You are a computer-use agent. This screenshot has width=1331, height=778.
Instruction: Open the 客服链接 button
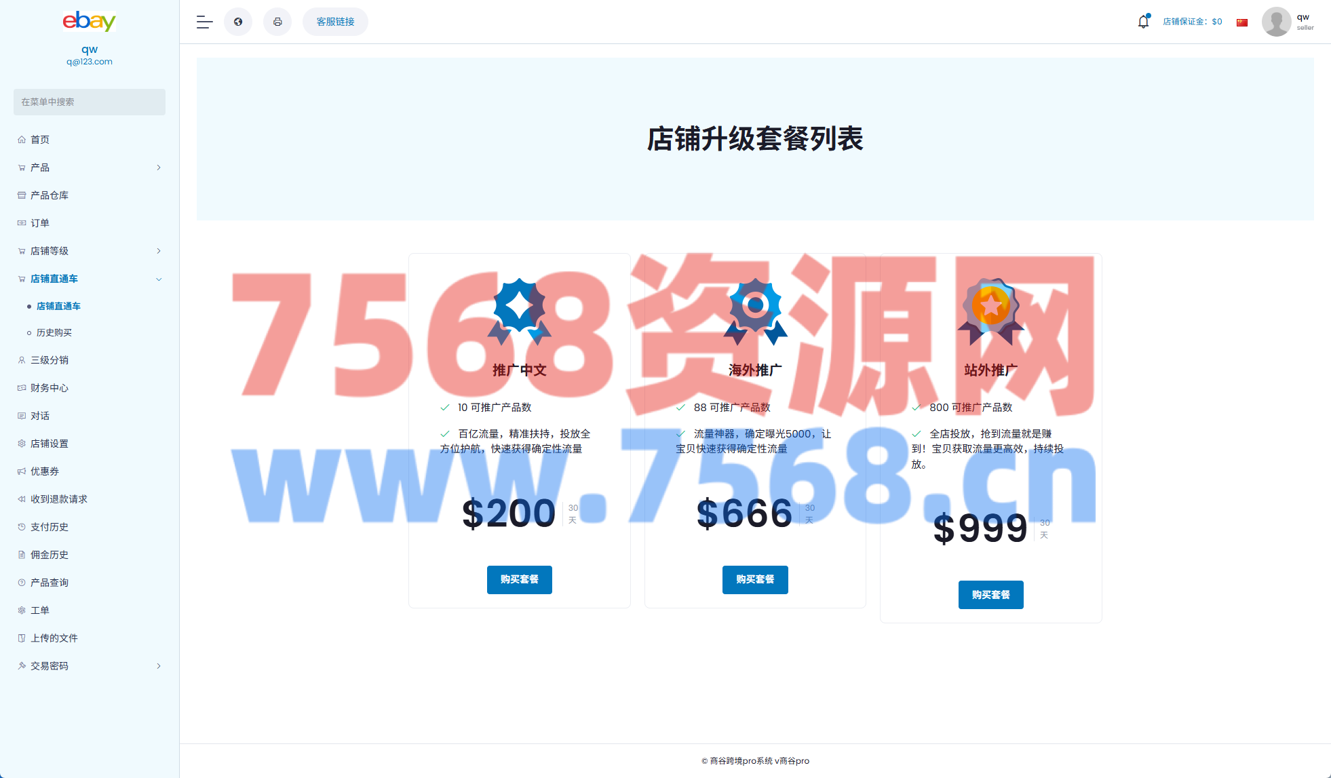pos(335,22)
